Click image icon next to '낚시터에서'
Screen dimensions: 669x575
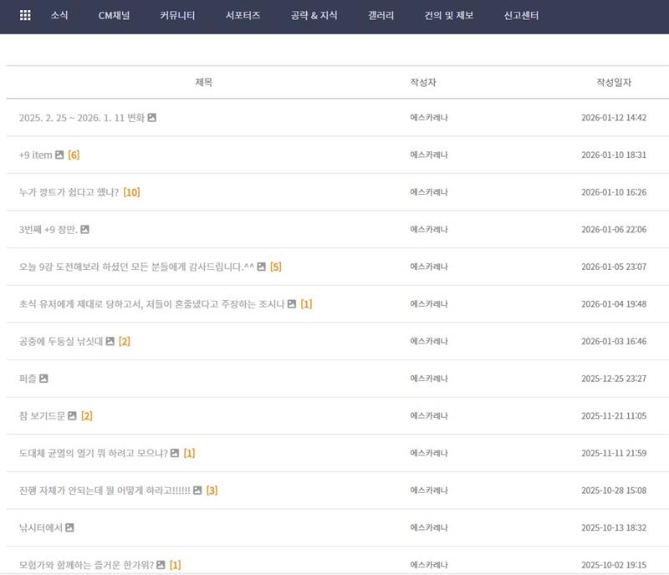pos(70,527)
